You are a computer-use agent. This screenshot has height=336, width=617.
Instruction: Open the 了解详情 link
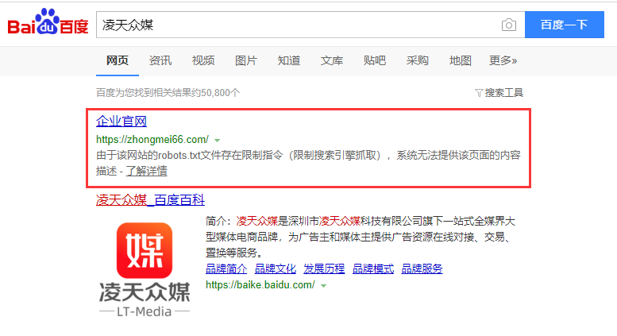pos(146,171)
